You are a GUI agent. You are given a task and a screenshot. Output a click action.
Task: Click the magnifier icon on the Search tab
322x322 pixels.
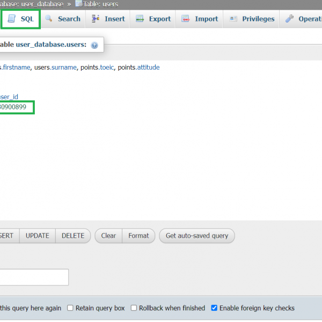[49, 19]
